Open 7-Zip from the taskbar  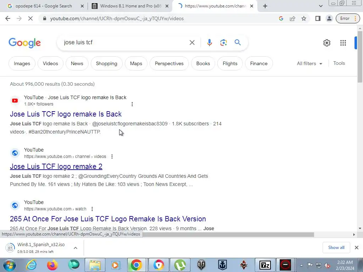[x=265, y=265]
